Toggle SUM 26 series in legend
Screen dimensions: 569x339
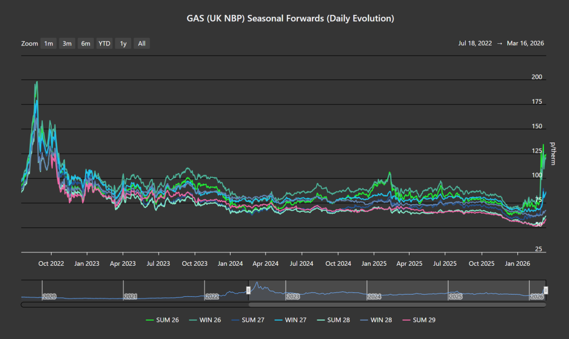(162, 320)
